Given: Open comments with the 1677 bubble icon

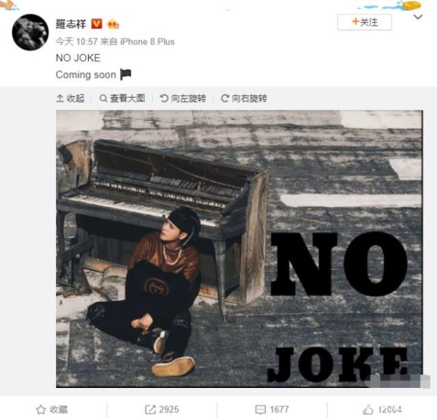Looking at the screenshot, I should point(272,409).
